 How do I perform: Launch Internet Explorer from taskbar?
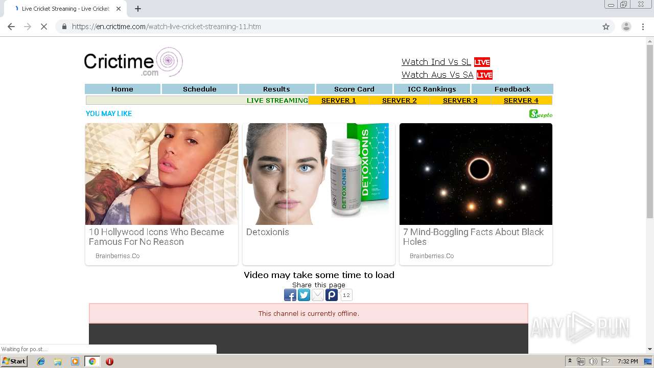(x=41, y=361)
